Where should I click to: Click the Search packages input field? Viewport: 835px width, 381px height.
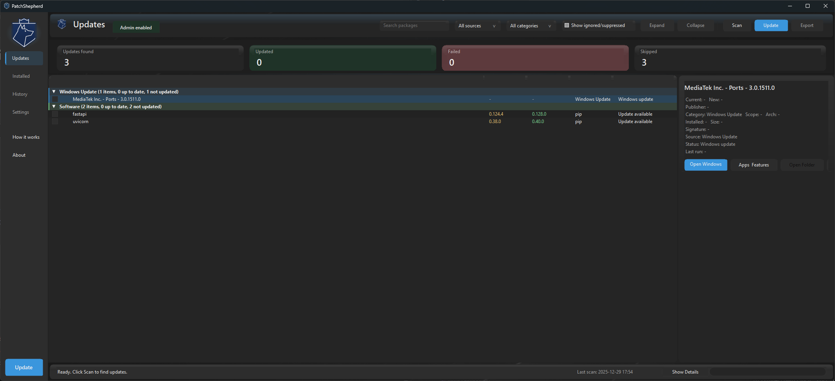click(414, 25)
